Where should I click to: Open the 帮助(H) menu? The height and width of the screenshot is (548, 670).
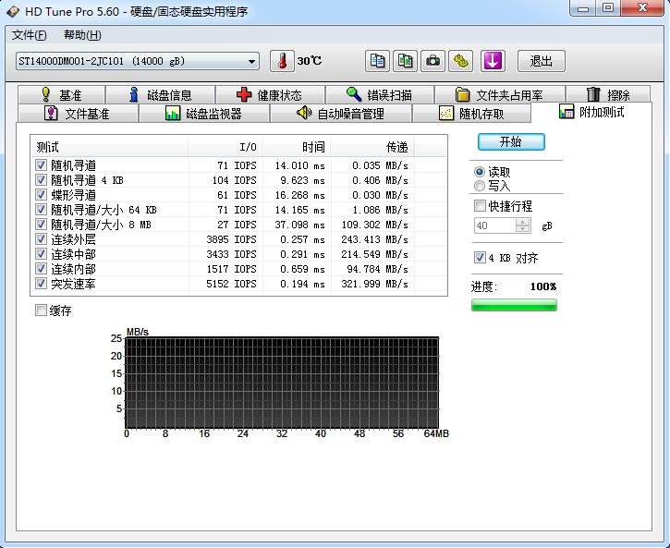coord(82,35)
